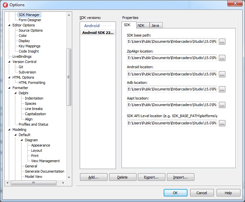Close the Options dialog window
The height and width of the screenshot is (202, 245).
pos(235,4)
